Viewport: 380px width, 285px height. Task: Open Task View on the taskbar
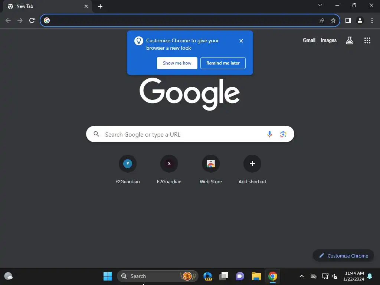[224, 276]
